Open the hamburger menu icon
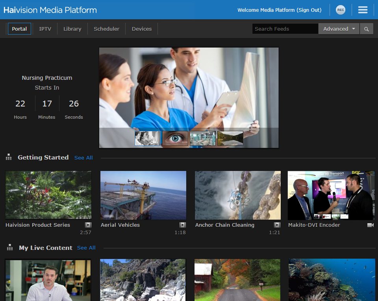The width and height of the screenshot is (378, 301). tap(363, 10)
